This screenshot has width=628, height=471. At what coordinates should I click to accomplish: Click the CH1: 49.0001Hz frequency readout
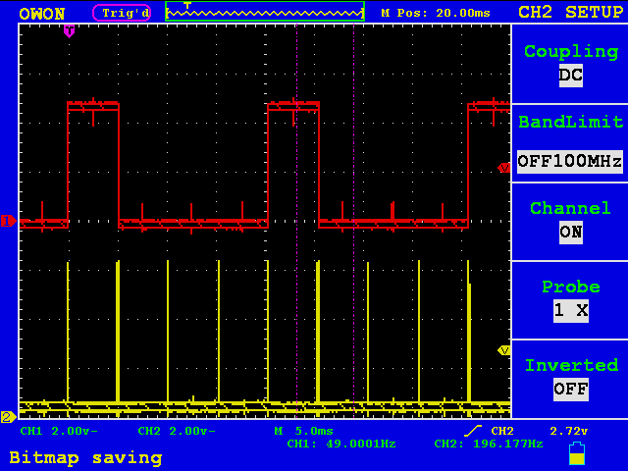pyautogui.click(x=341, y=444)
